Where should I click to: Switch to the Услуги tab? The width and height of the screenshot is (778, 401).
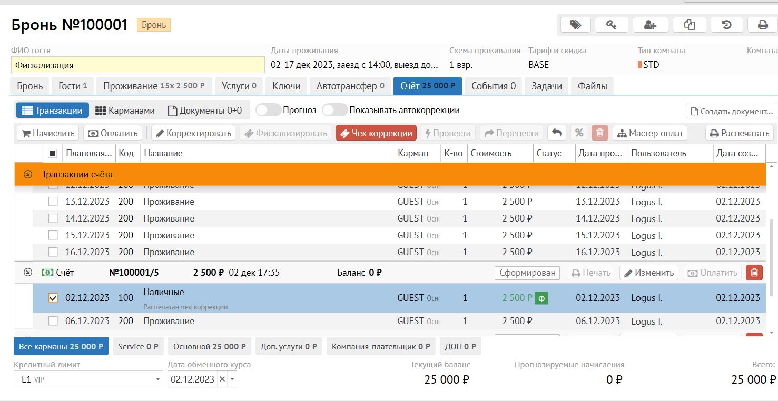coord(239,86)
